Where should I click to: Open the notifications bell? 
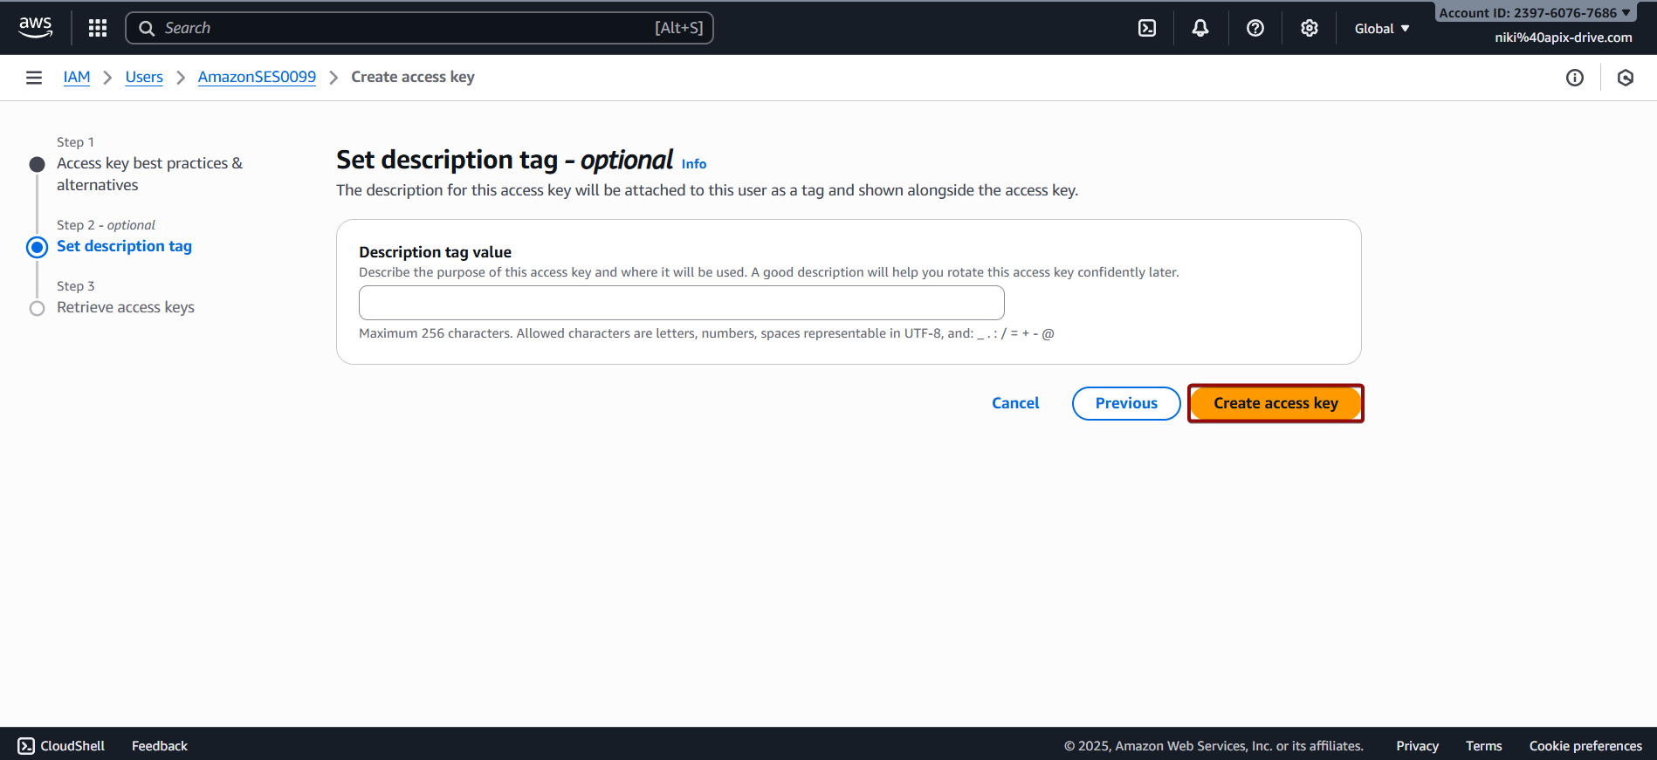coord(1200,28)
